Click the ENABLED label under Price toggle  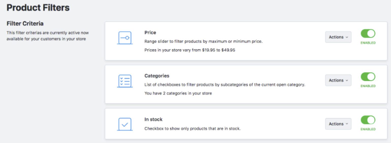[368, 43]
